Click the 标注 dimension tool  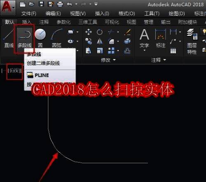[x=161, y=38]
